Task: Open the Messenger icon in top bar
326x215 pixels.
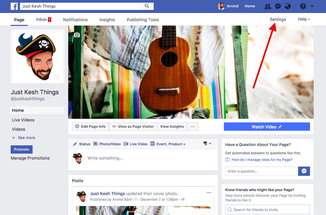Action: pyautogui.click(x=277, y=6)
